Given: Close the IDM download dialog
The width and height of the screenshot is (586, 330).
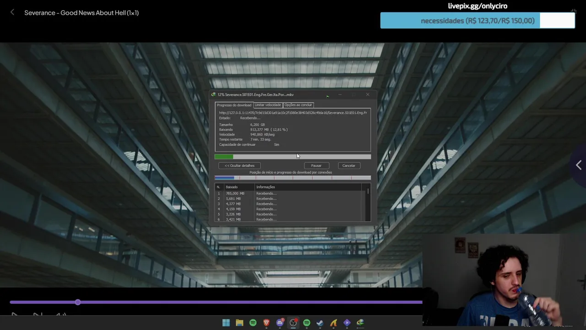Looking at the screenshot, I should (368, 94).
